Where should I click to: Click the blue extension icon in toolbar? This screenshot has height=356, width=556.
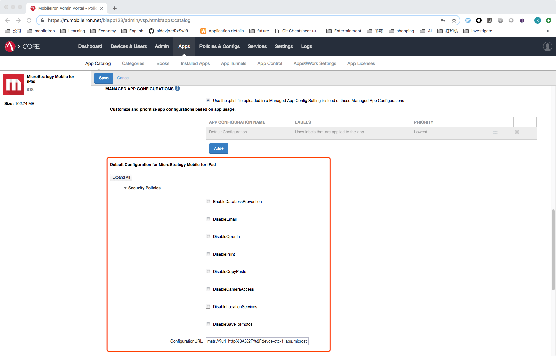click(x=468, y=20)
